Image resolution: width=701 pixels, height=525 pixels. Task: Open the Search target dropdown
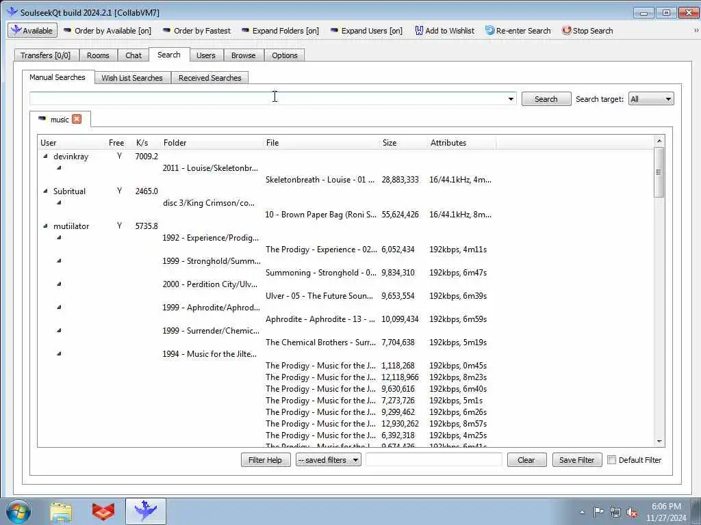(x=650, y=98)
